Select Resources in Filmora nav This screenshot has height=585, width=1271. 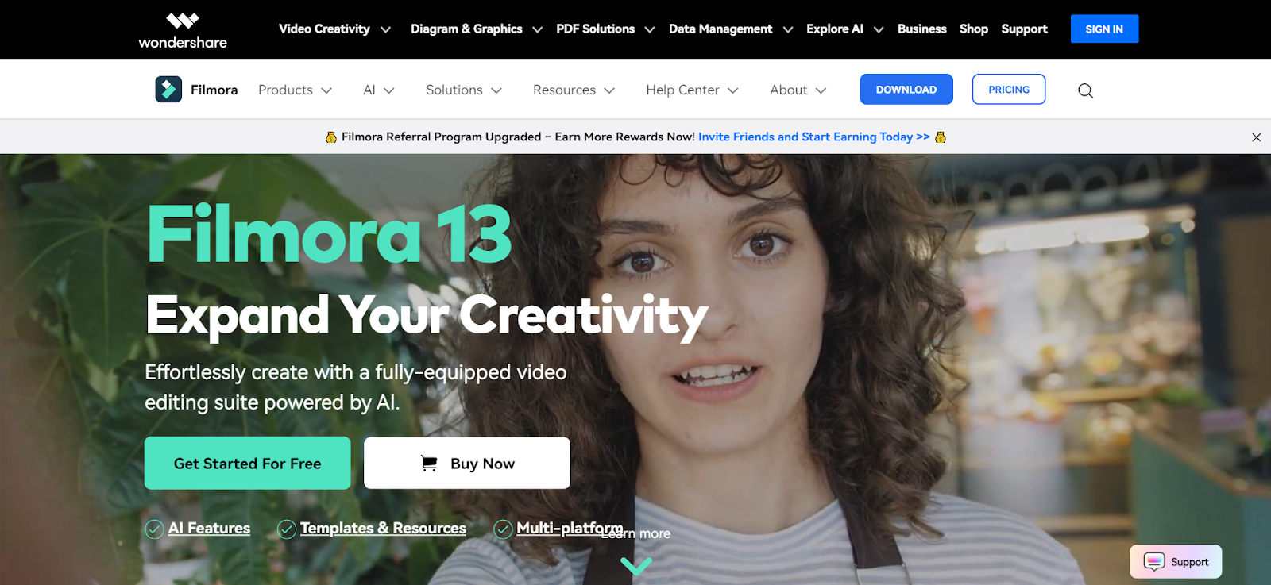(564, 90)
